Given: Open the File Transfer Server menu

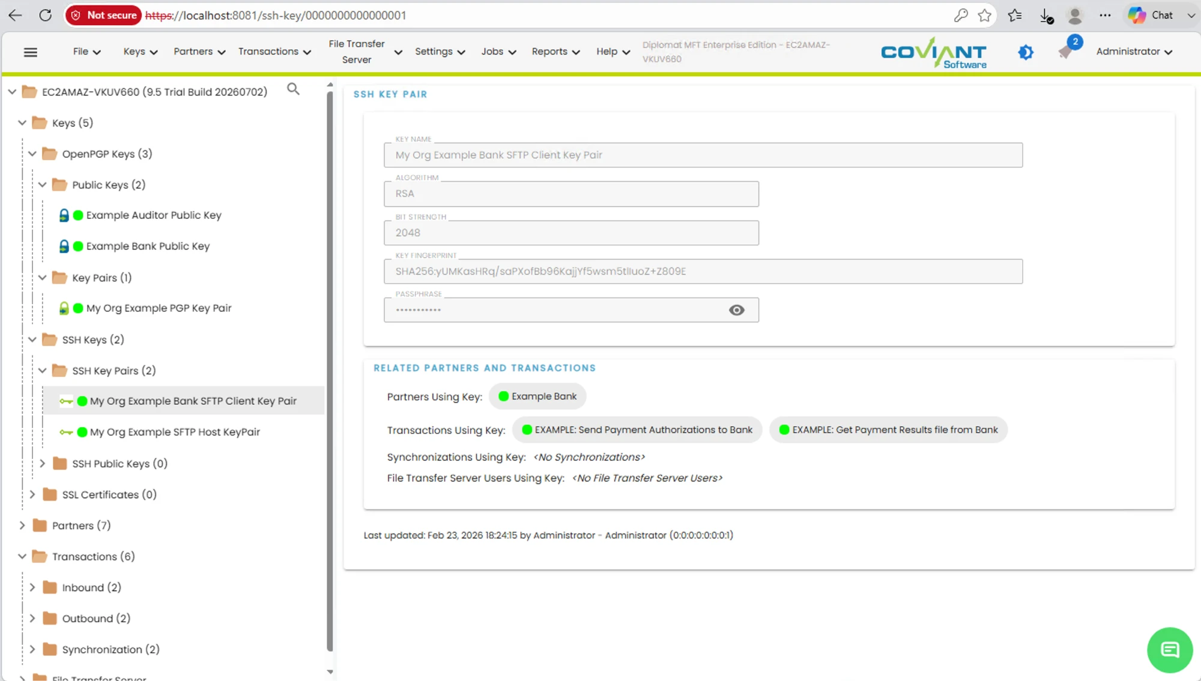Looking at the screenshot, I should point(365,52).
